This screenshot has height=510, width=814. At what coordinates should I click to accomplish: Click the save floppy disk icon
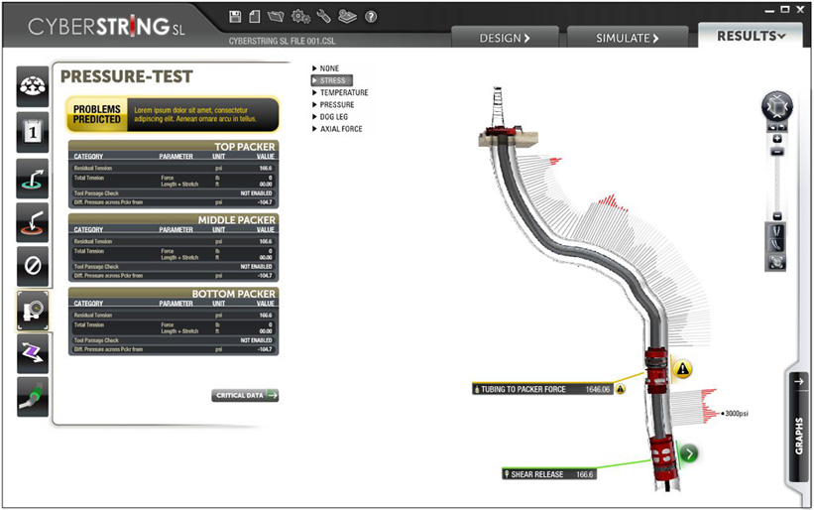(235, 16)
